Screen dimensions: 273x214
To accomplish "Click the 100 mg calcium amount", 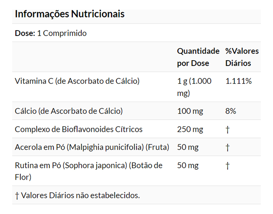I will [x=190, y=111].
